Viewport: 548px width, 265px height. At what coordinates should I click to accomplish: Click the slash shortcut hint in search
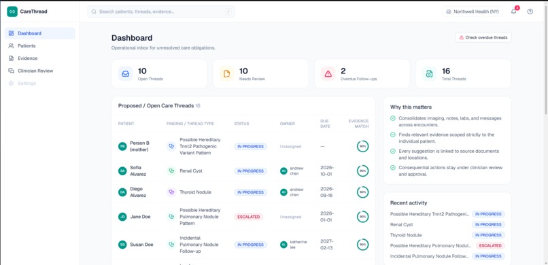228,12
